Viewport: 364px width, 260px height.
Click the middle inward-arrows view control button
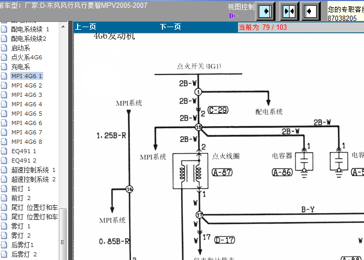tap(289, 11)
